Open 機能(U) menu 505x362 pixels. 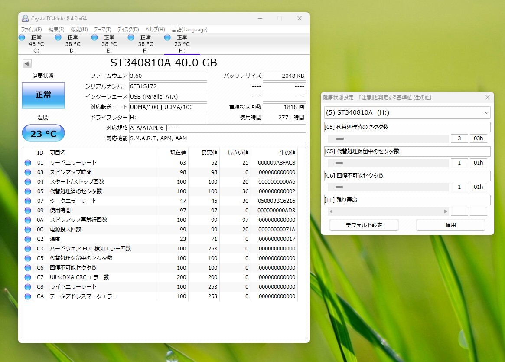pos(79,30)
